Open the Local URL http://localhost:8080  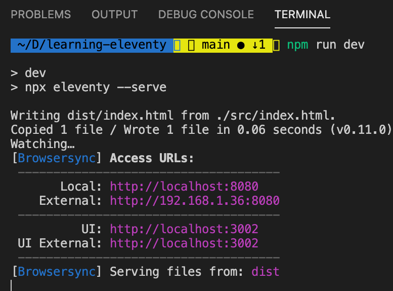point(184,187)
